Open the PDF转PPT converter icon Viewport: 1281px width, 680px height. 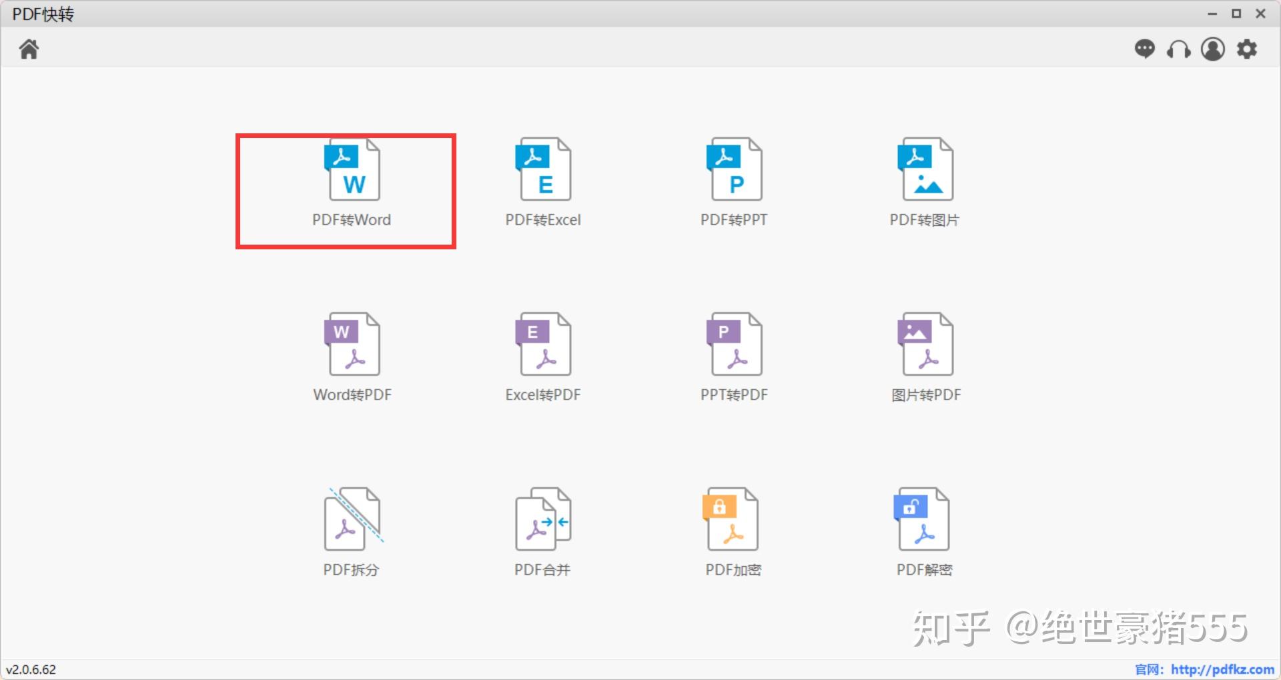(734, 169)
